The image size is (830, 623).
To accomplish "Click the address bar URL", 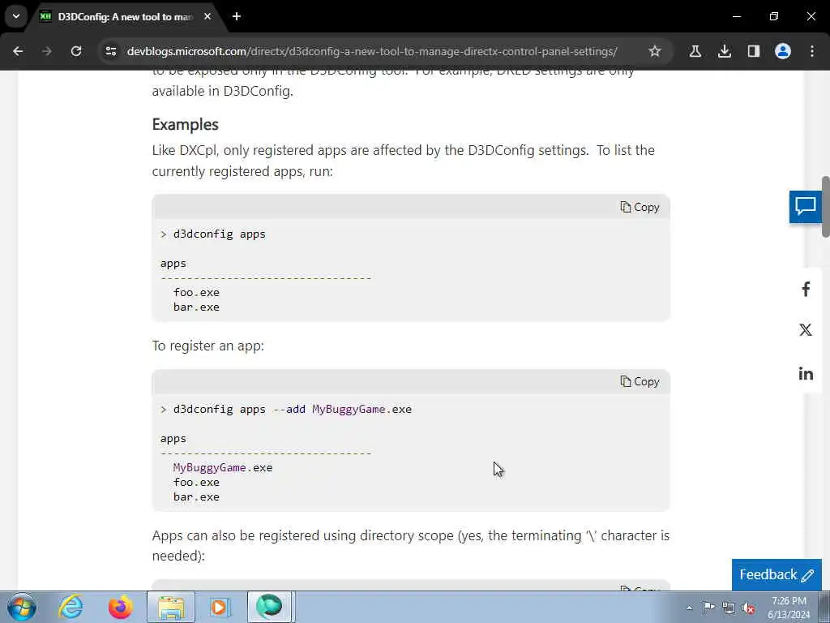I will point(371,51).
